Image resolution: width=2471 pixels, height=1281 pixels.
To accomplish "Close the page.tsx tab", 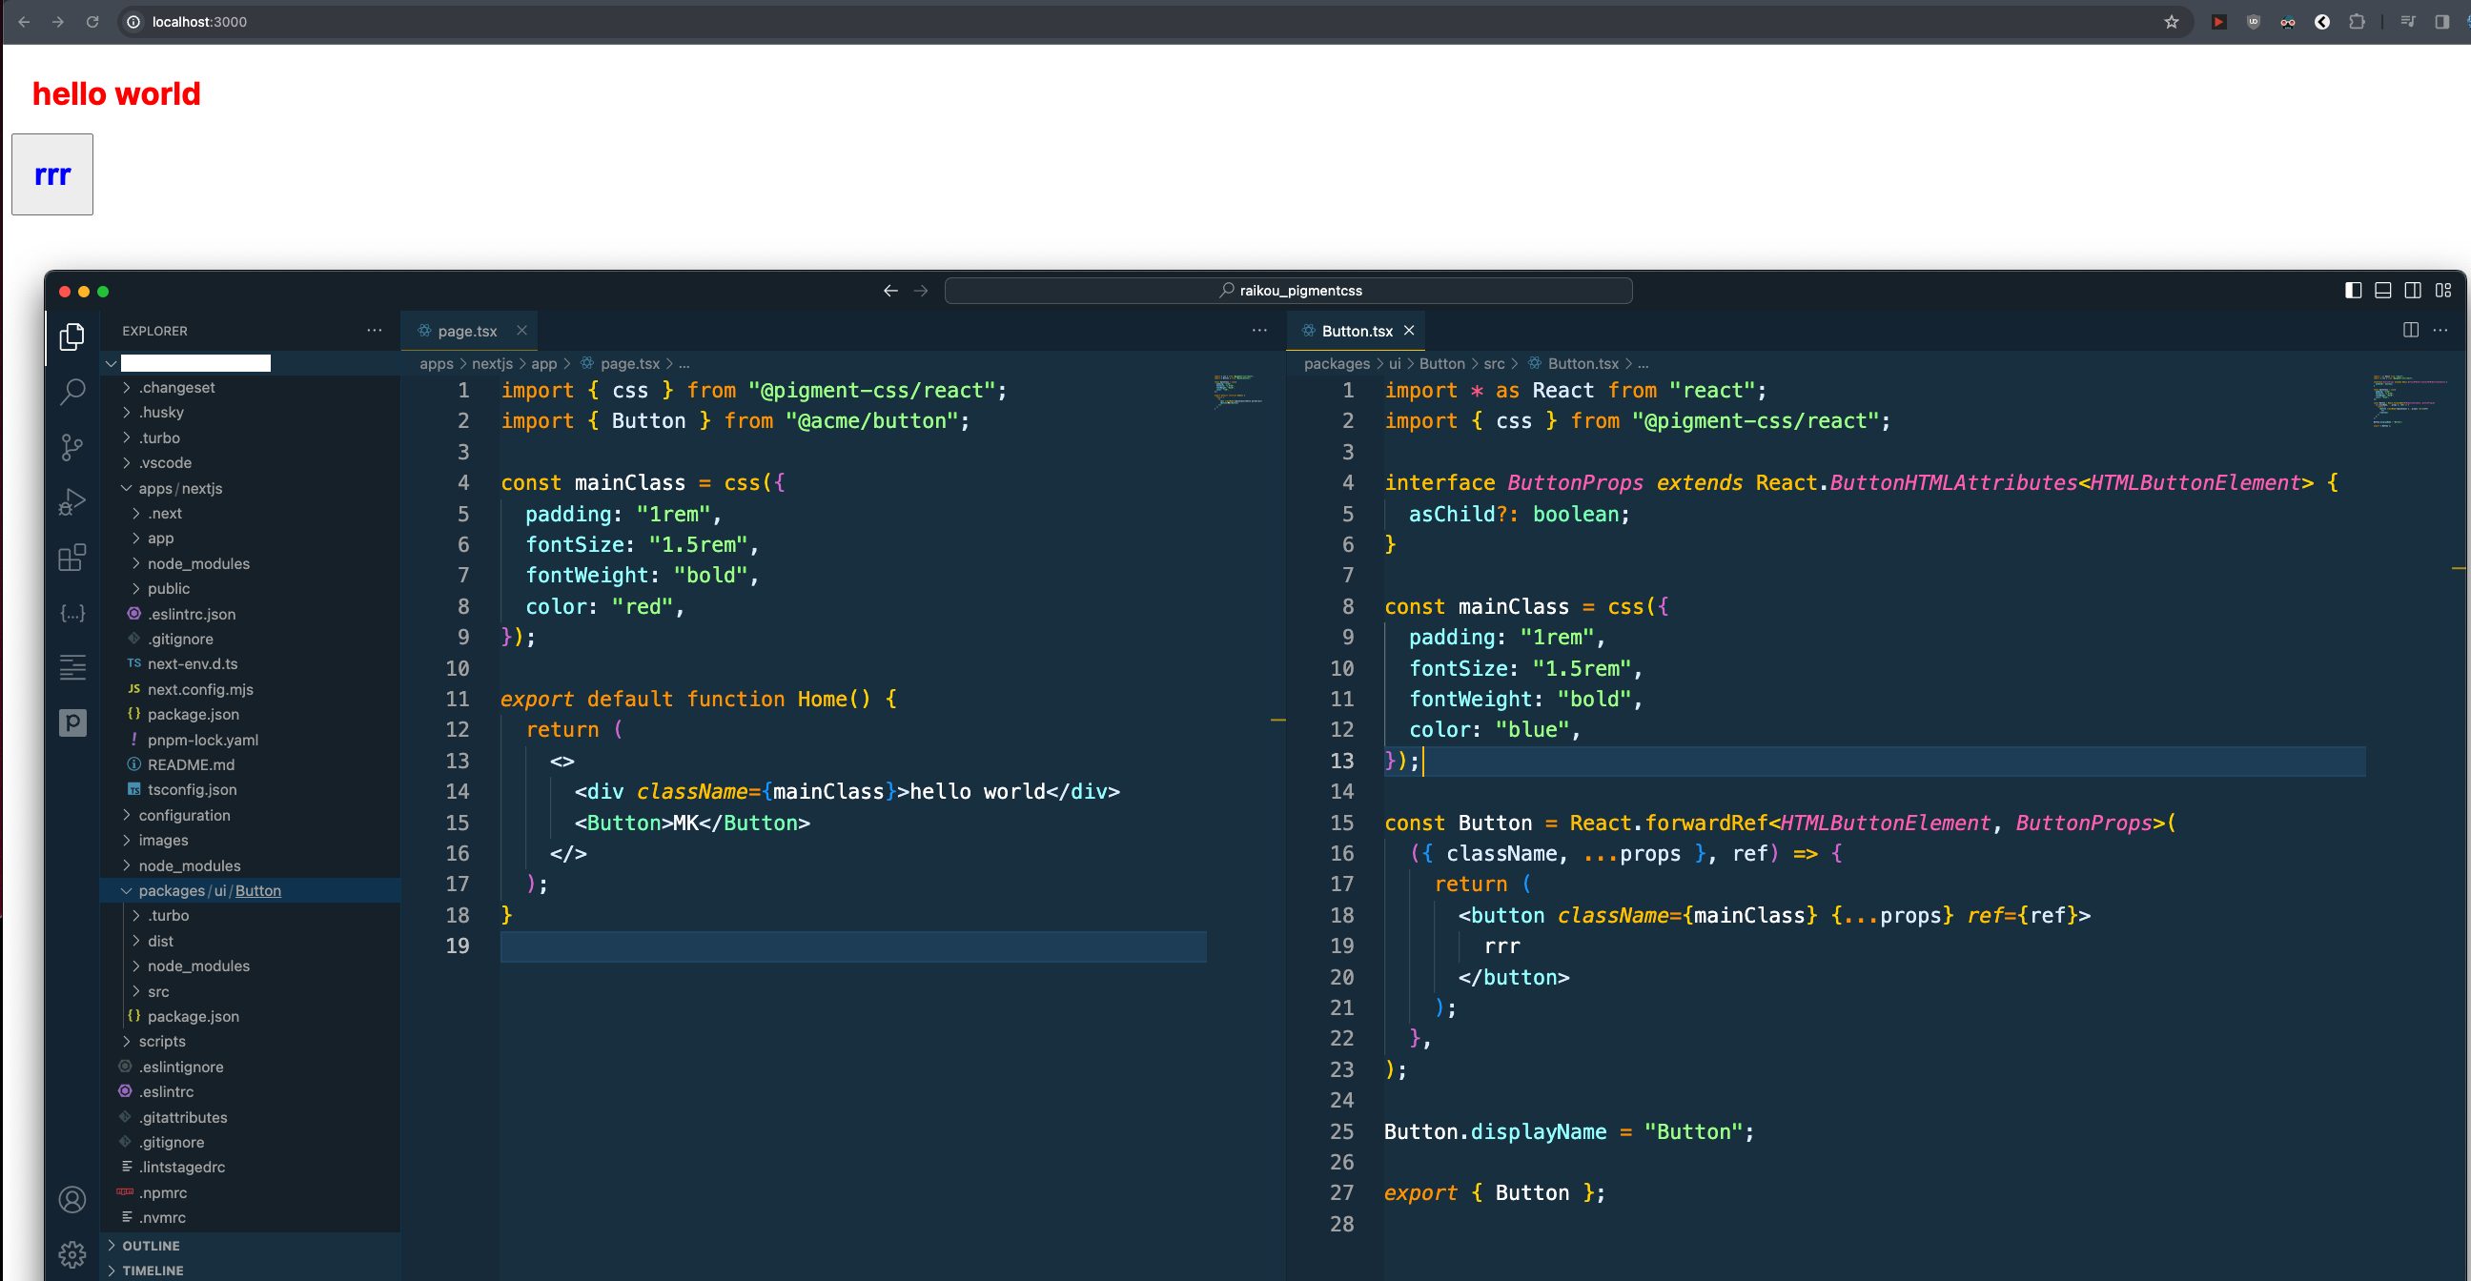I will point(521,330).
